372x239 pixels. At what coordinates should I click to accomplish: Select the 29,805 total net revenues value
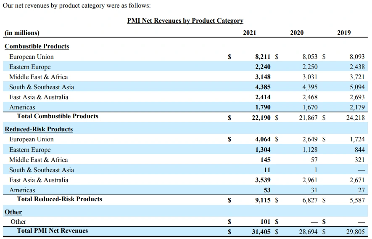coord(355,232)
